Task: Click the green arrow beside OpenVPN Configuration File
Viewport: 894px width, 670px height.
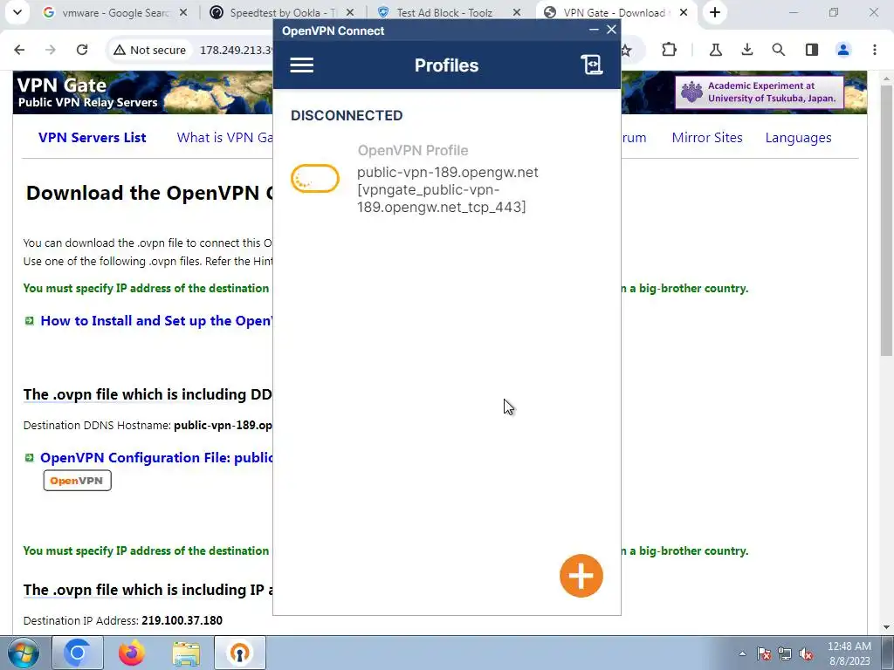Action: pyautogui.click(x=30, y=457)
